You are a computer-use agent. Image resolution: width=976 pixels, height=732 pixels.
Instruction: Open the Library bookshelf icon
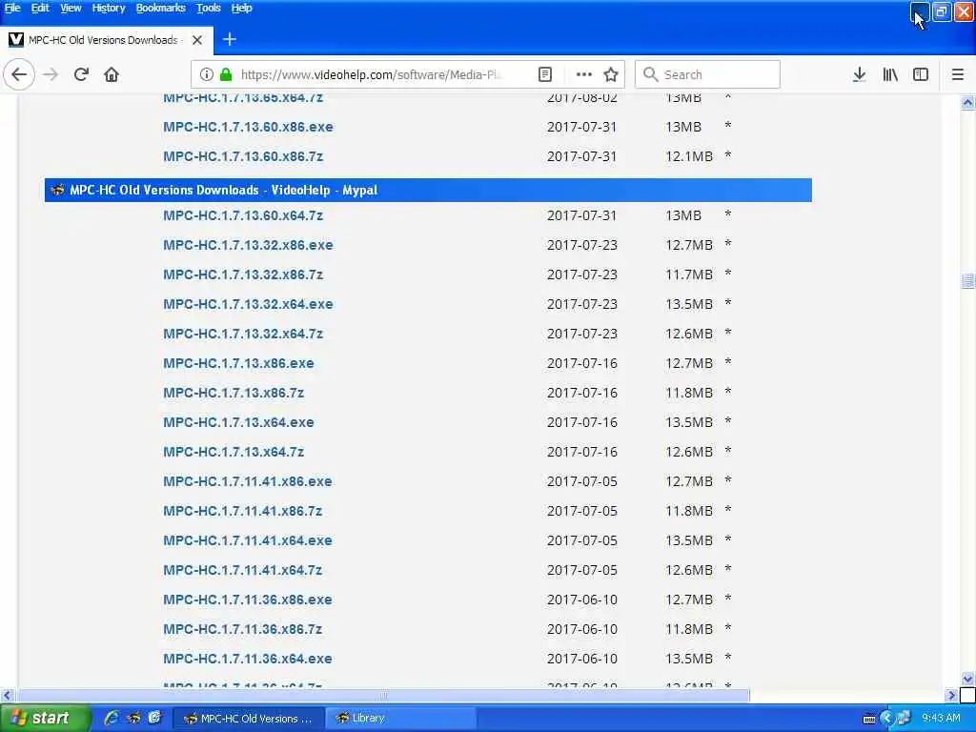[x=890, y=74]
